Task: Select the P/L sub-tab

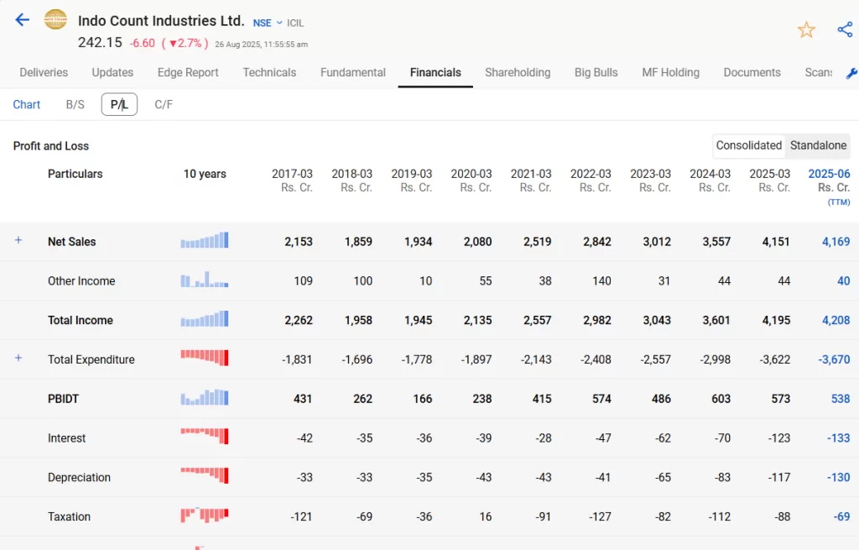Action: tap(119, 104)
